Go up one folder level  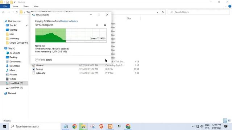[x=17, y=12]
